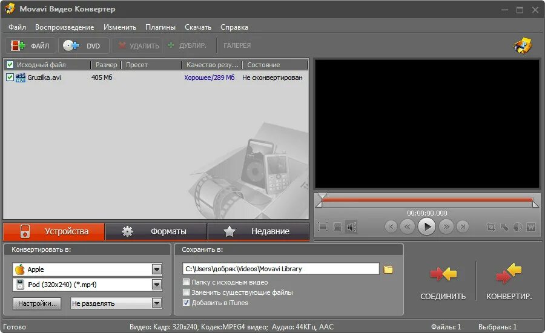Click the film frame snapshot icon
The height and width of the screenshot is (333, 545).
pyautogui.click(x=337, y=227)
